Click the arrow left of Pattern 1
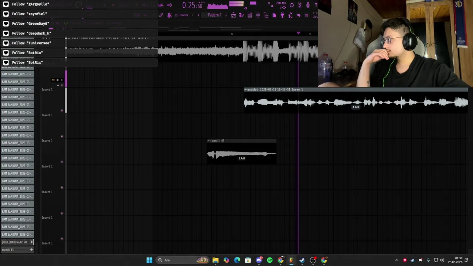The width and height of the screenshot is (473, 266). coord(198,15)
